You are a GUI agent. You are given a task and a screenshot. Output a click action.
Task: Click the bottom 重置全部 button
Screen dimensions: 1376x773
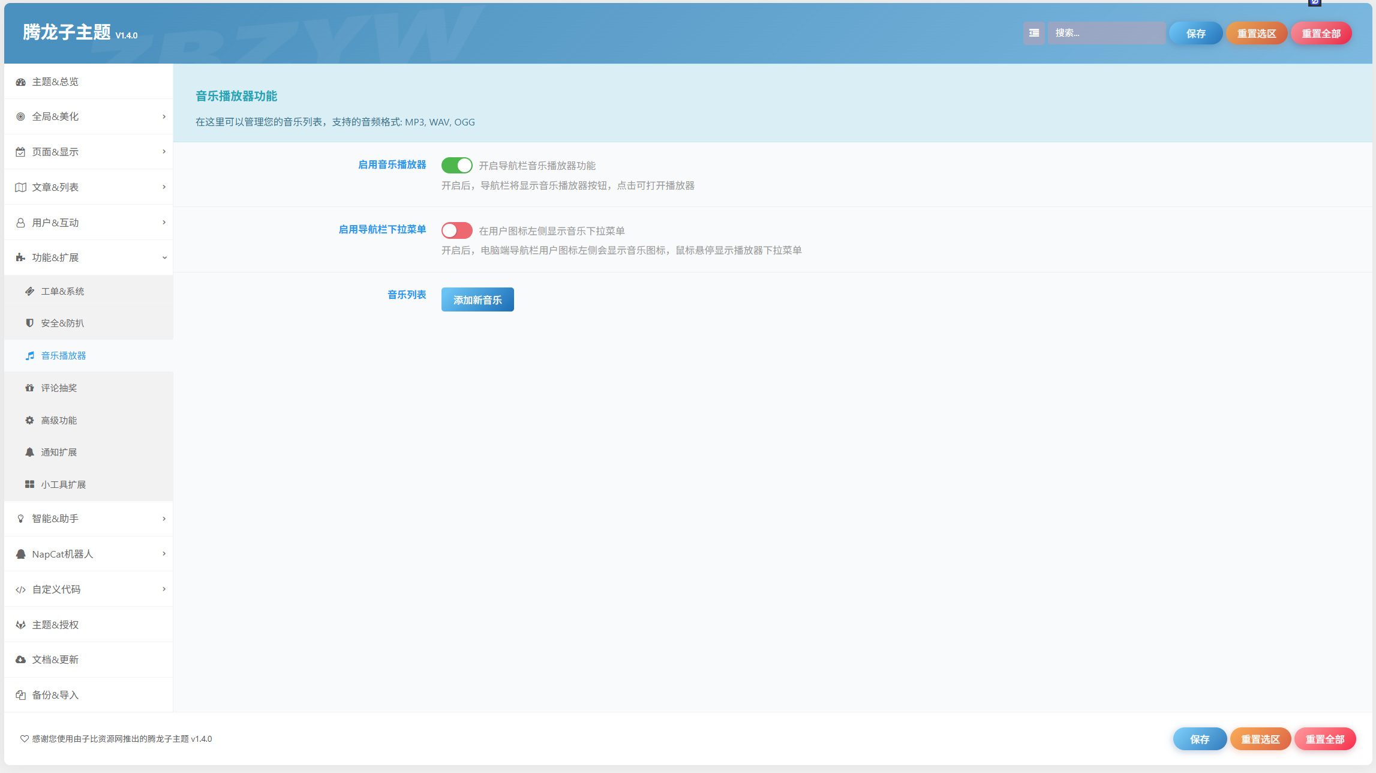(1324, 739)
